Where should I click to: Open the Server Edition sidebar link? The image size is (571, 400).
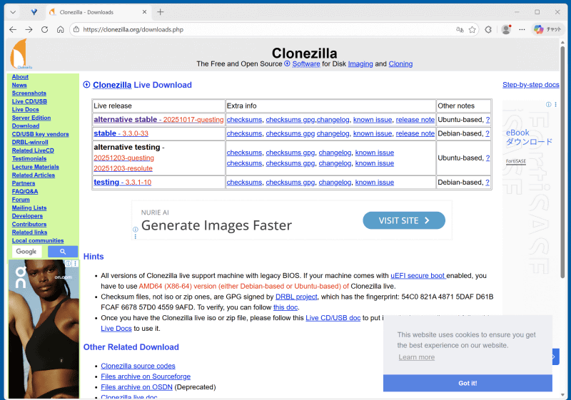31,118
